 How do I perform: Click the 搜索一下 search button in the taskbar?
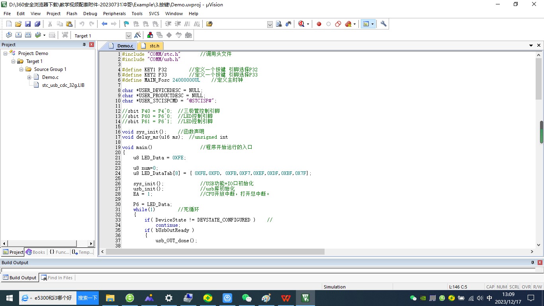tap(88, 298)
